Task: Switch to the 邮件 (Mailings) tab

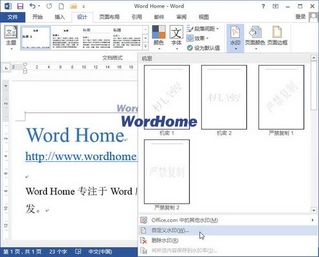Action: (x=159, y=17)
